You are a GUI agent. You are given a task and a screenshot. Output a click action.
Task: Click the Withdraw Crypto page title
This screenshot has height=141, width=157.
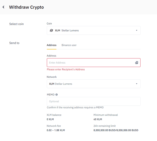(x=26, y=7)
